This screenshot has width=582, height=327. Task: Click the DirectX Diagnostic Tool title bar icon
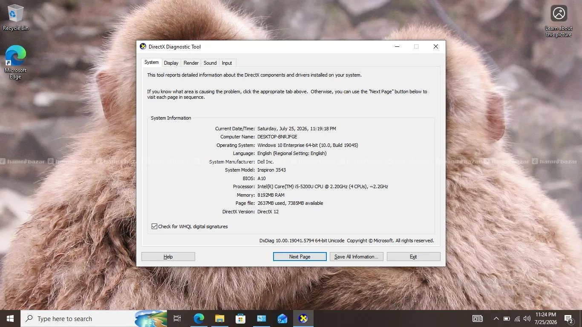(143, 46)
